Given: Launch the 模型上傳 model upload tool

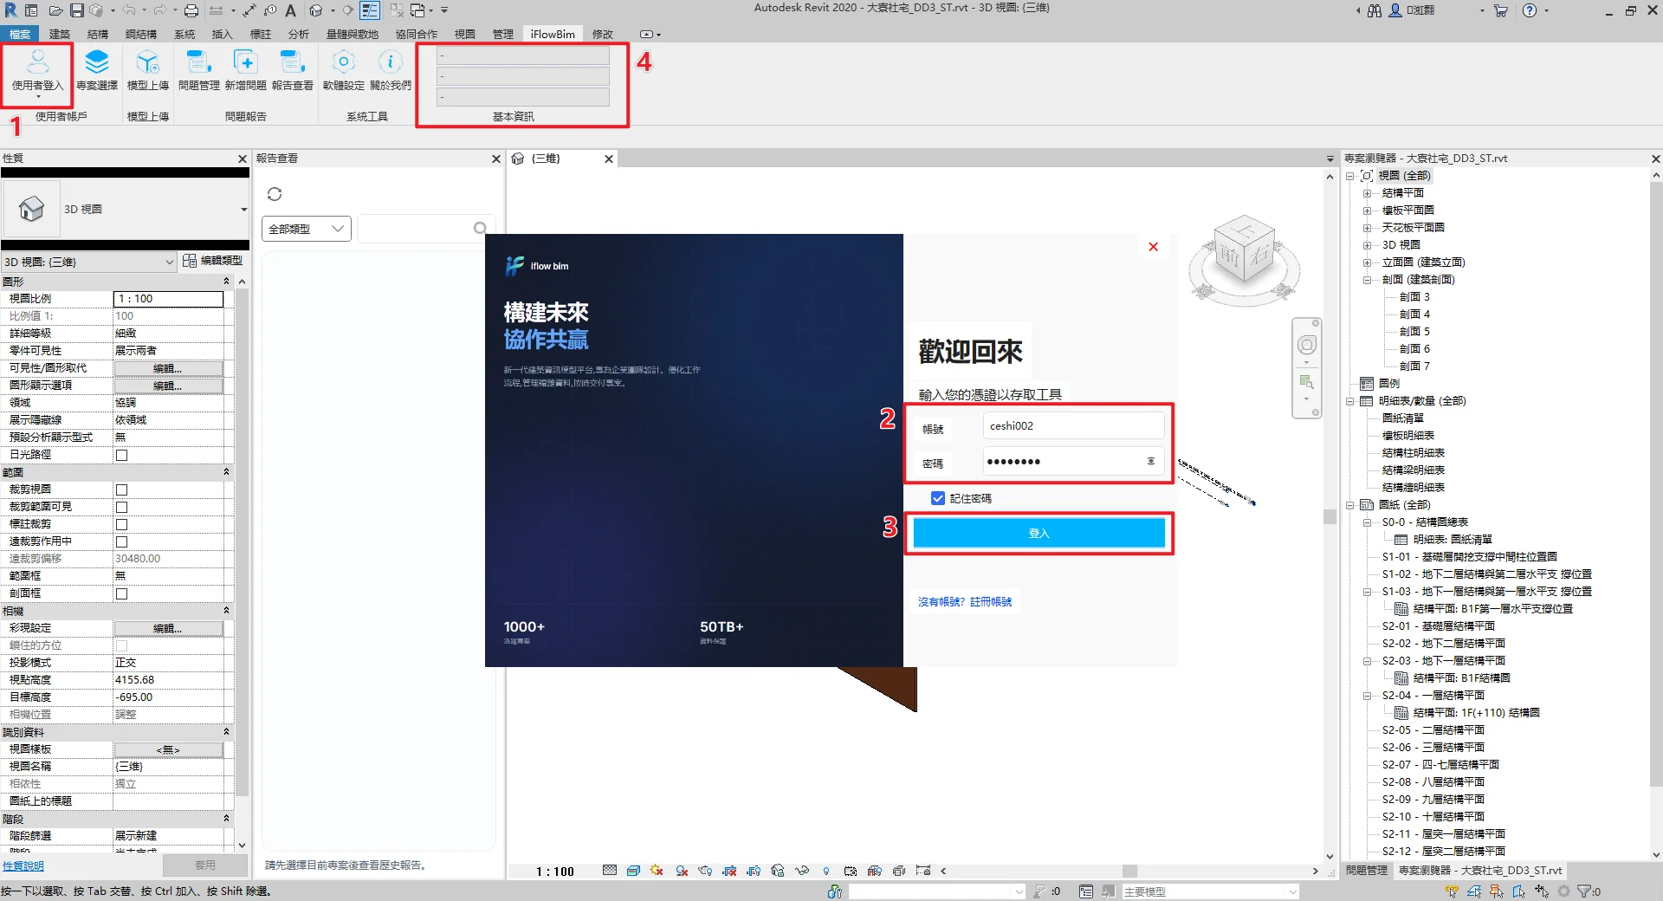Looking at the screenshot, I should (148, 71).
